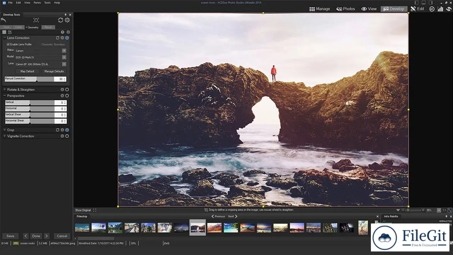Click the Vertical perspective slider
Viewport: 453px width, 255px height.
coord(29,103)
